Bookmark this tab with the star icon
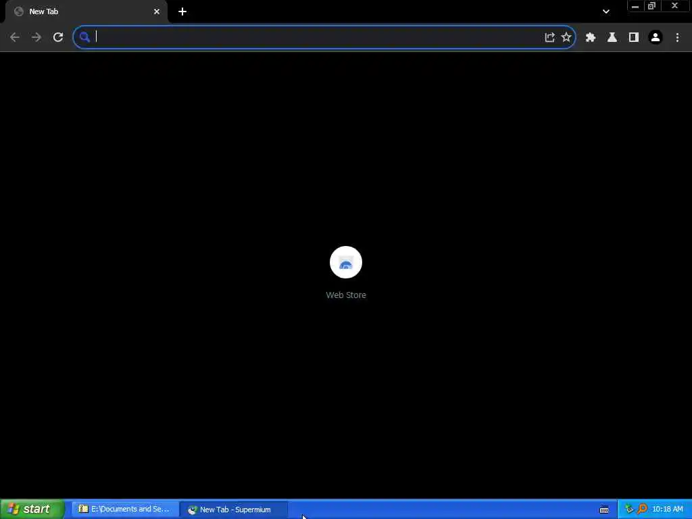692x519 pixels. click(x=566, y=38)
